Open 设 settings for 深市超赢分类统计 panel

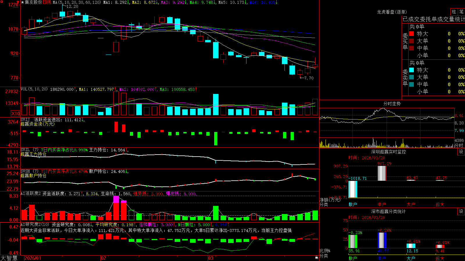click(x=461, y=211)
